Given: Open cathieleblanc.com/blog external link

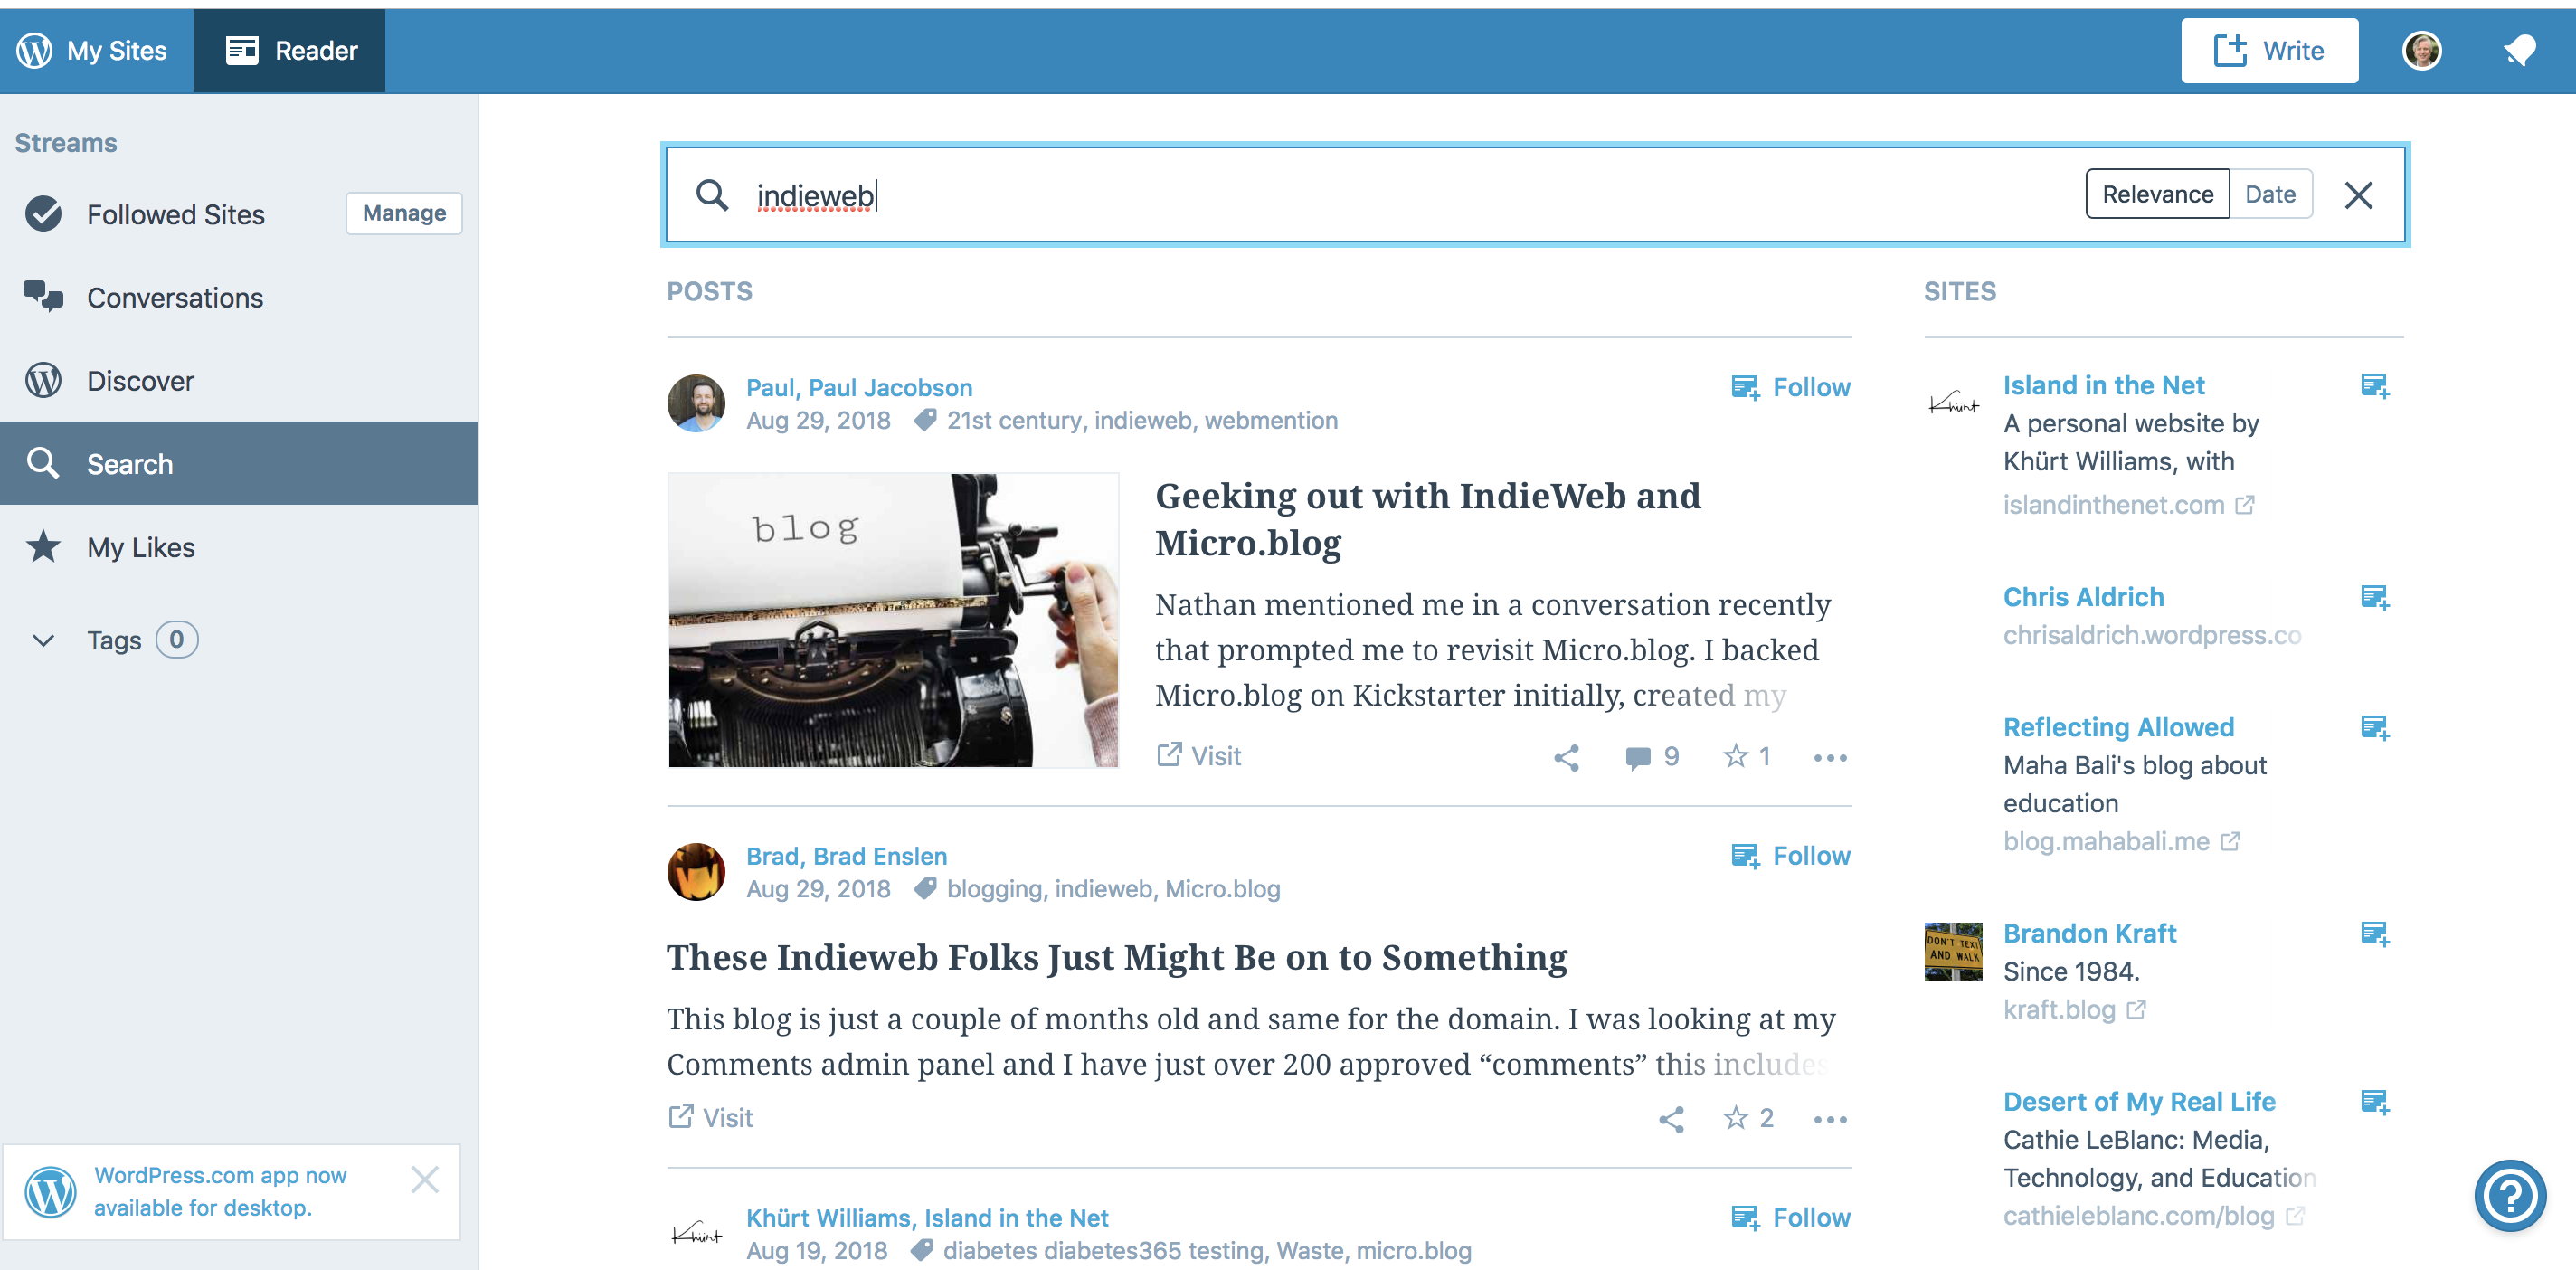Looking at the screenshot, I should click(2153, 1215).
